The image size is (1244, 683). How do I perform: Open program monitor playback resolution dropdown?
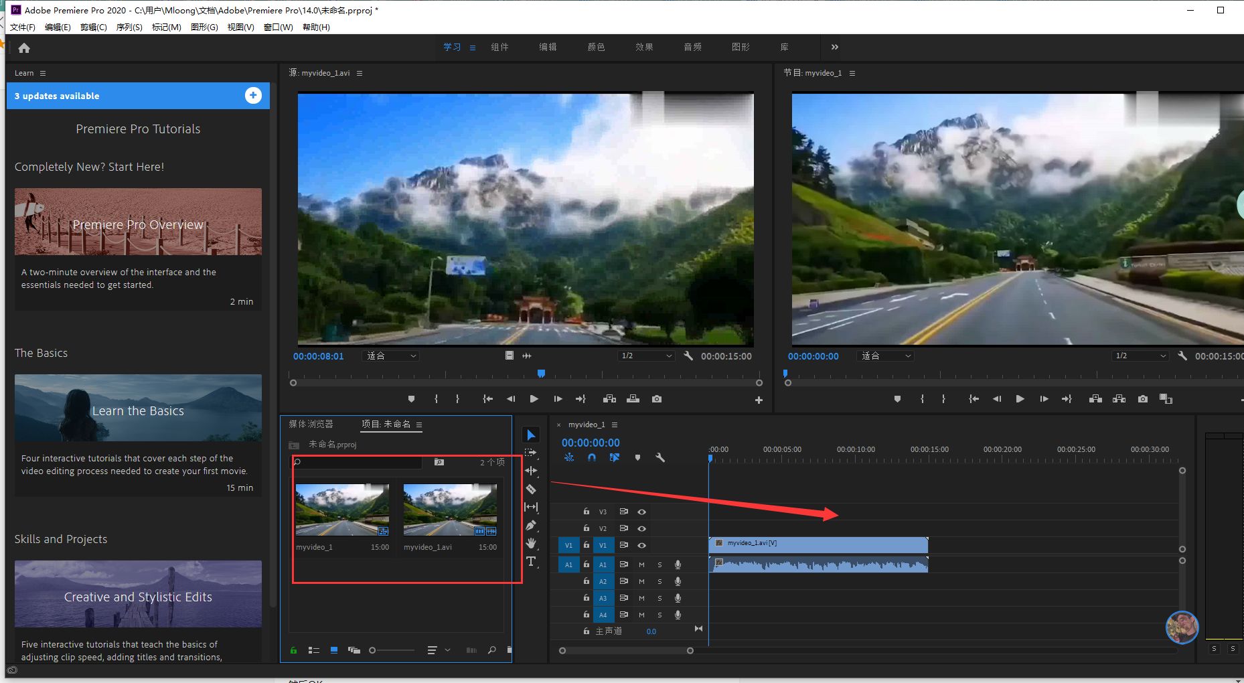(x=1140, y=356)
